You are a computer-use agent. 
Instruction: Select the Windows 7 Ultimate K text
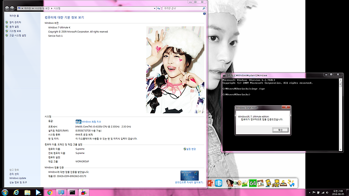pyautogui.click(x=59, y=27)
